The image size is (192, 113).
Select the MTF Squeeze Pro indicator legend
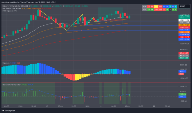[10, 11]
